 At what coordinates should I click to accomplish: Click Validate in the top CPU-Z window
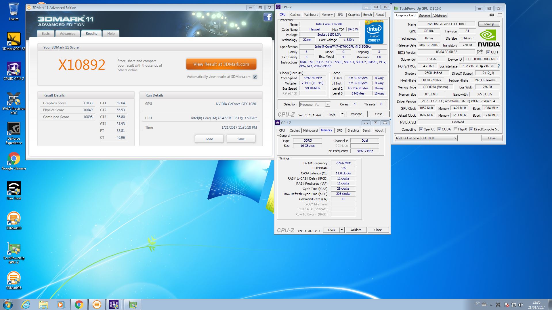point(356,114)
